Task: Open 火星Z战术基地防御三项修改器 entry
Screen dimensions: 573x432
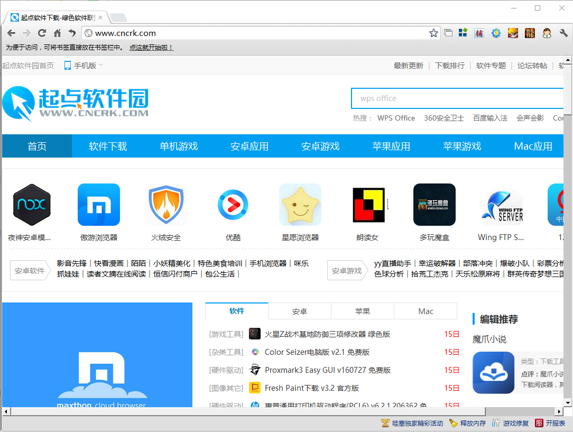Action: pos(327,334)
